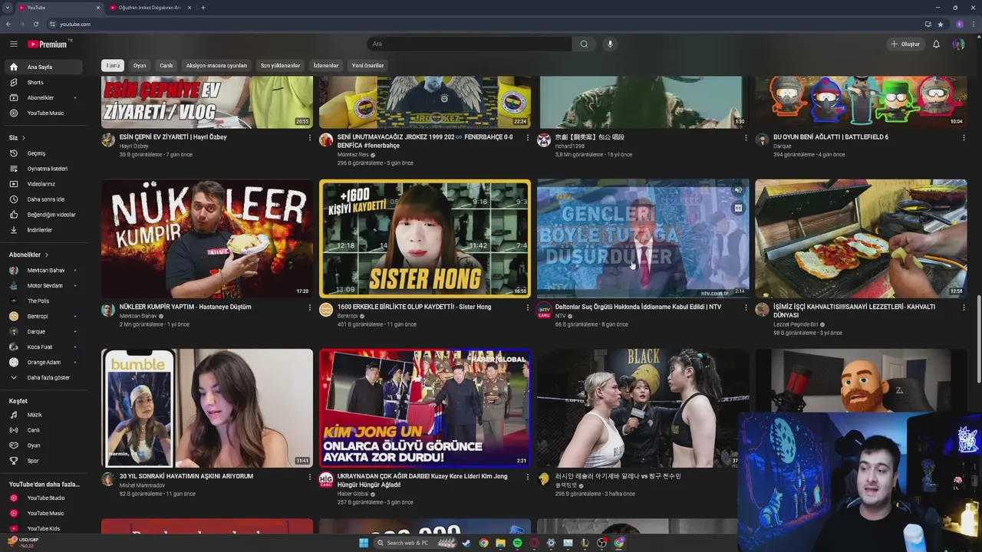The image size is (982, 552).
Task: Open Beğendiğim videolar list
Action: coord(44,215)
